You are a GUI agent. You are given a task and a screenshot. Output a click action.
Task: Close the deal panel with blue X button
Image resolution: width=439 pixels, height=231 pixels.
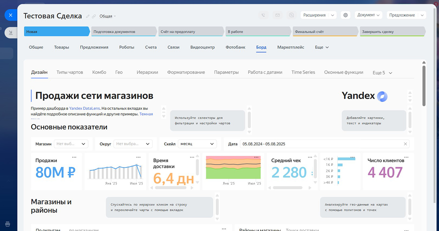pyautogui.click(x=11, y=15)
